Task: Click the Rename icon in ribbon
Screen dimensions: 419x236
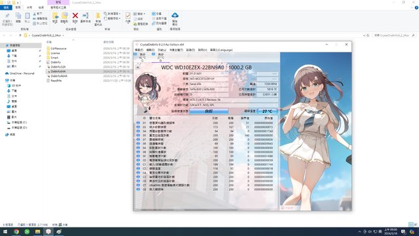Action: coord(86,16)
